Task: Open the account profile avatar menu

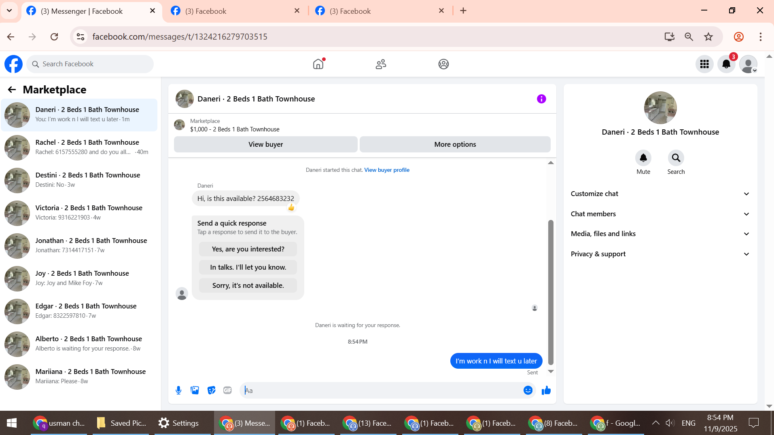Action: tap(748, 64)
